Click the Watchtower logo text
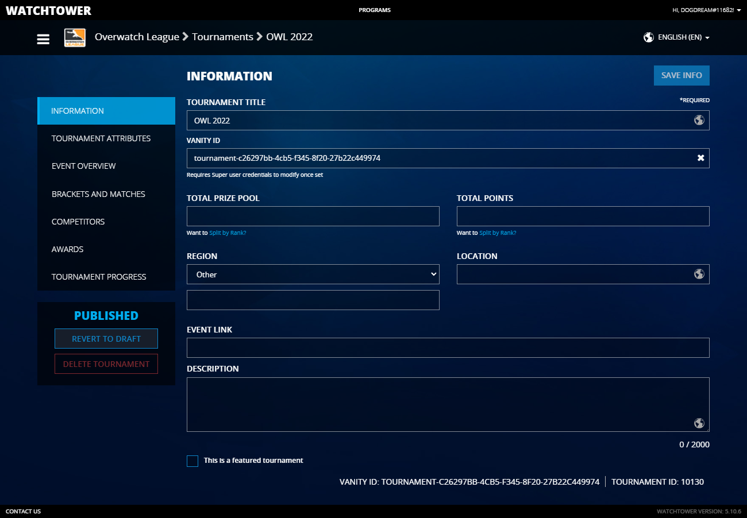The height and width of the screenshot is (518, 747). (x=48, y=11)
